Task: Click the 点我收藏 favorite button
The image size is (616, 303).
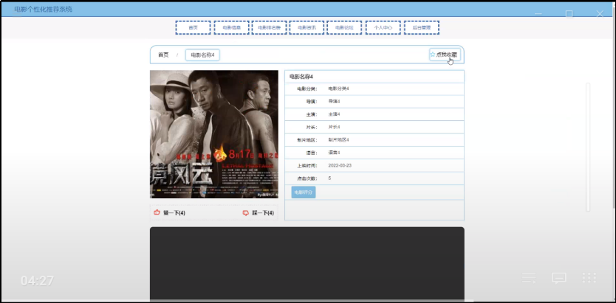Action: (445, 55)
